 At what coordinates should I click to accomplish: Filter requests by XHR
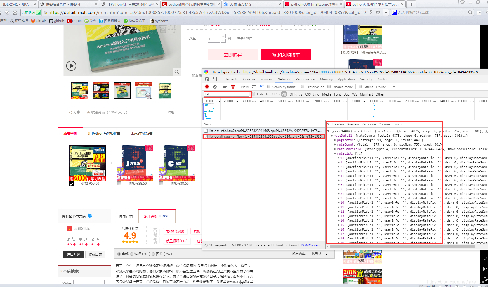(x=293, y=94)
